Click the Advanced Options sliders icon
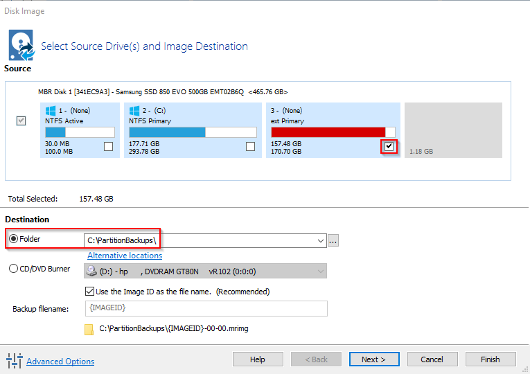530x374 pixels. [x=14, y=361]
